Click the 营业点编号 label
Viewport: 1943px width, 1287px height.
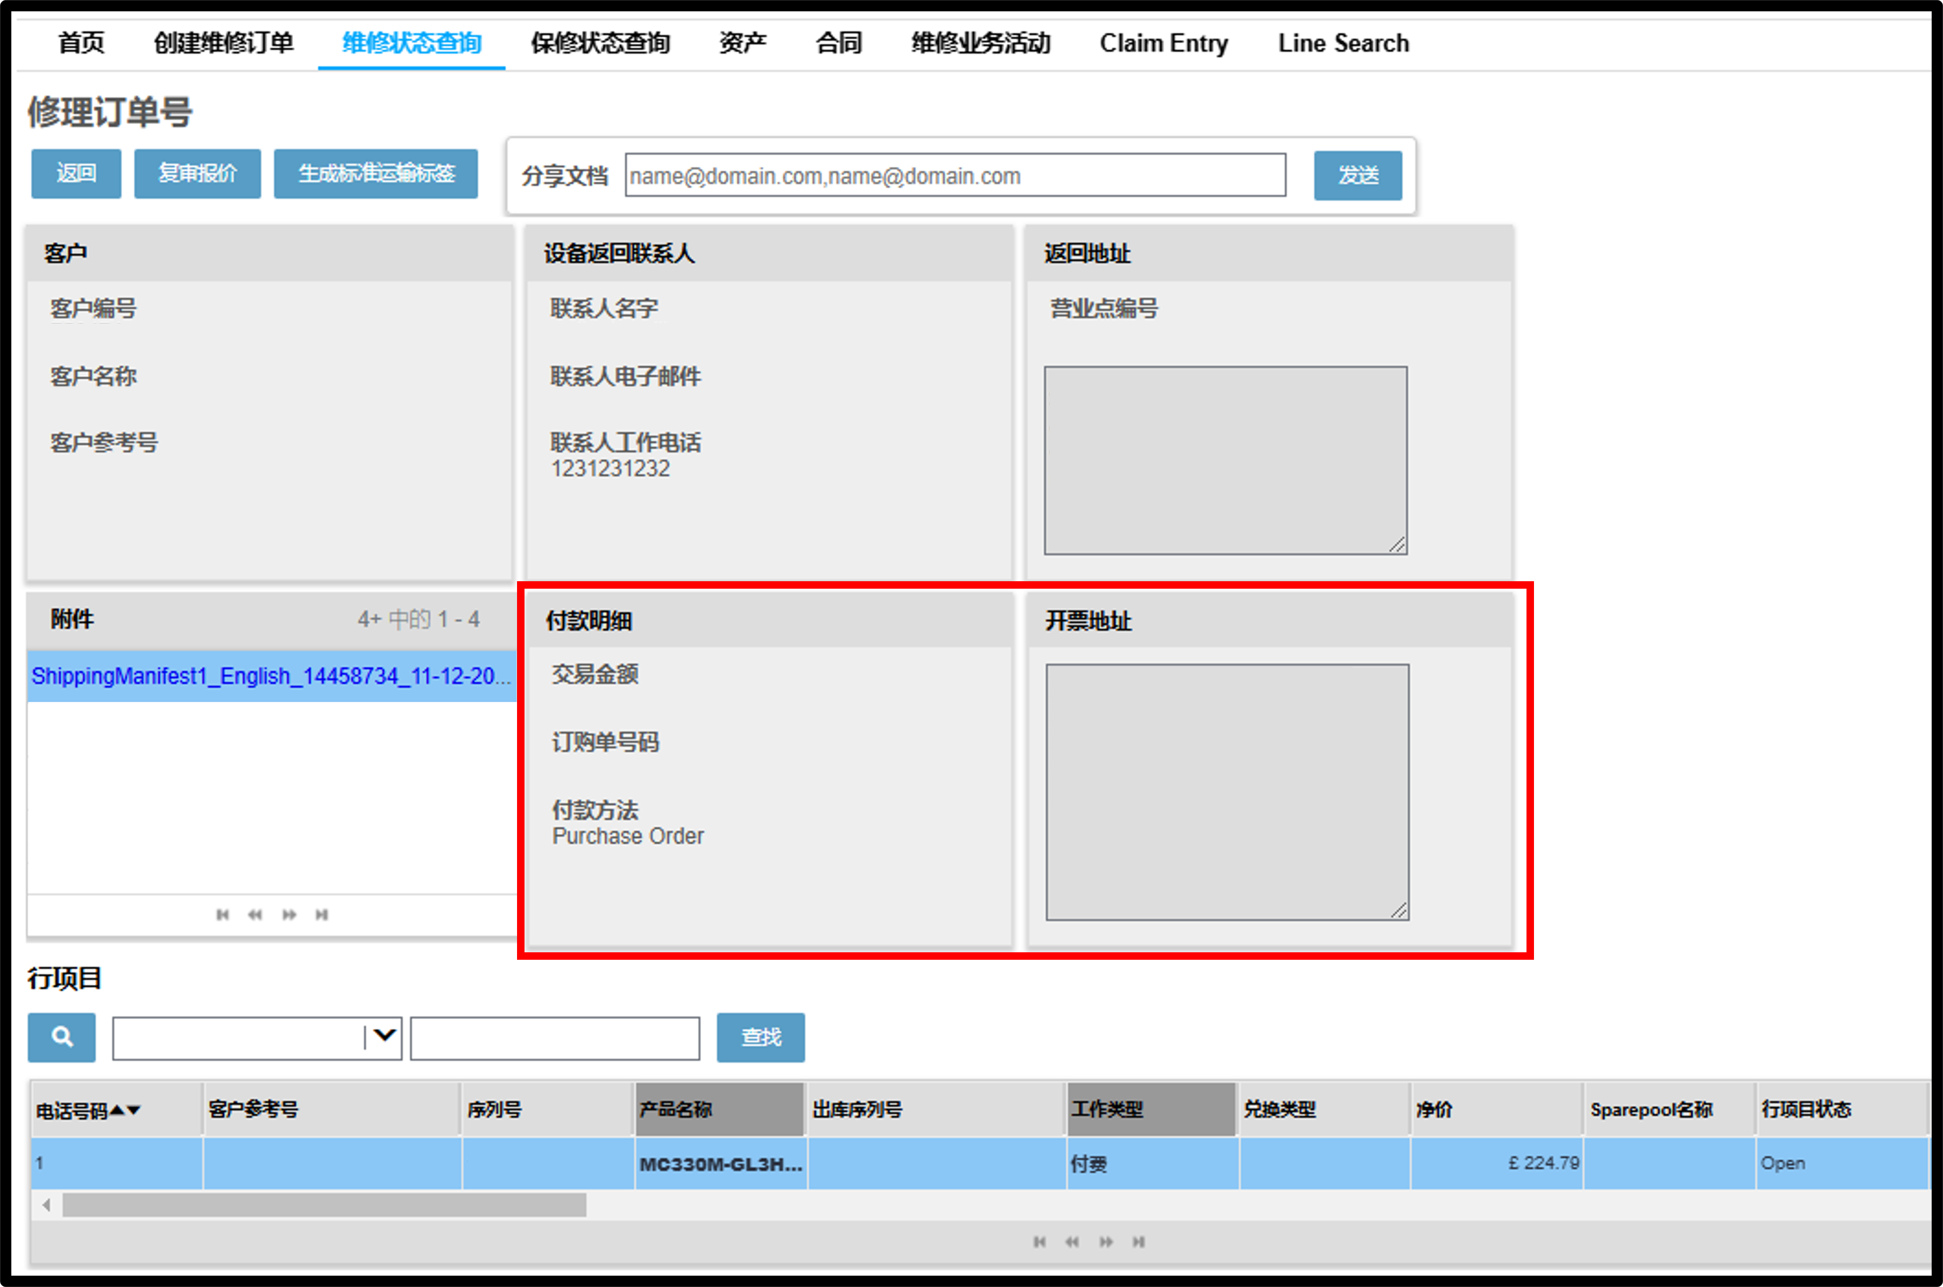point(1104,309)
